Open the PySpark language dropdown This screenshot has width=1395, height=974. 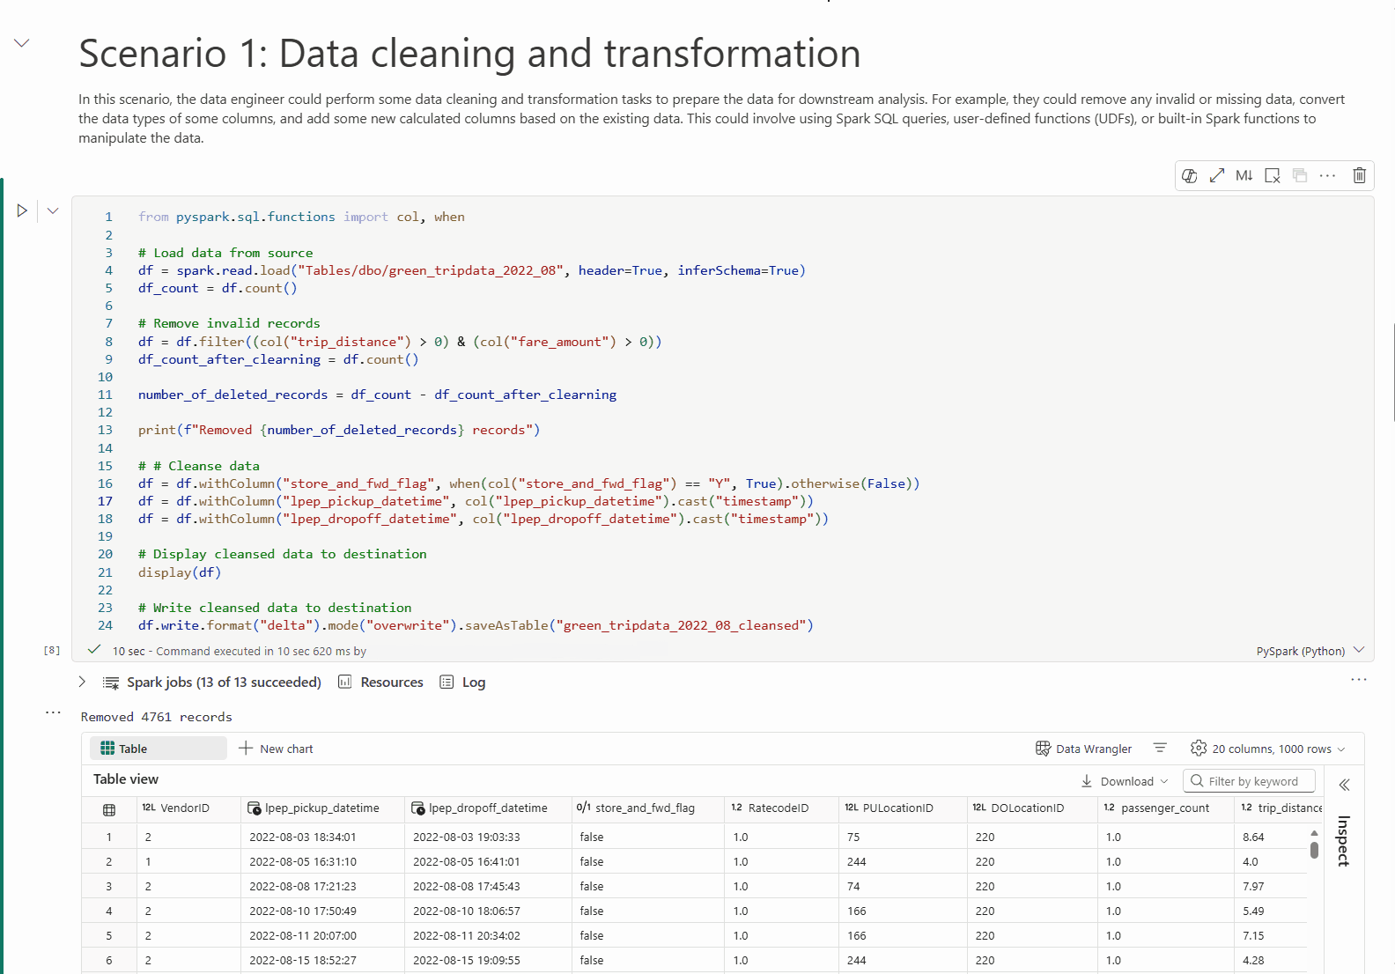(1310, 651)
